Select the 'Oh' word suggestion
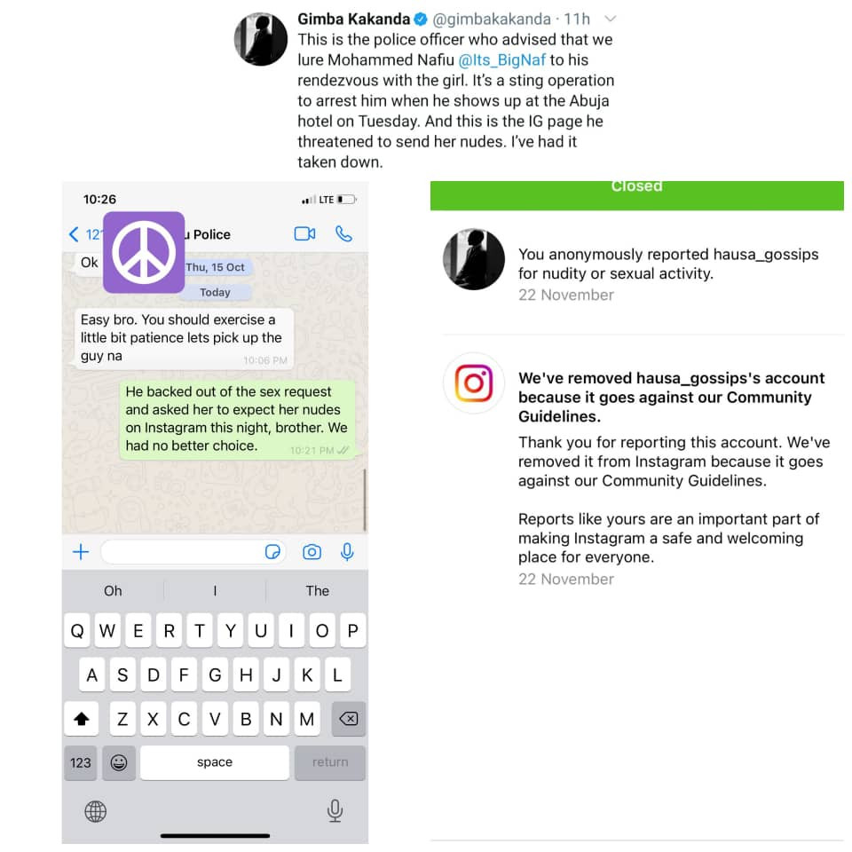 tap(113, 591)
